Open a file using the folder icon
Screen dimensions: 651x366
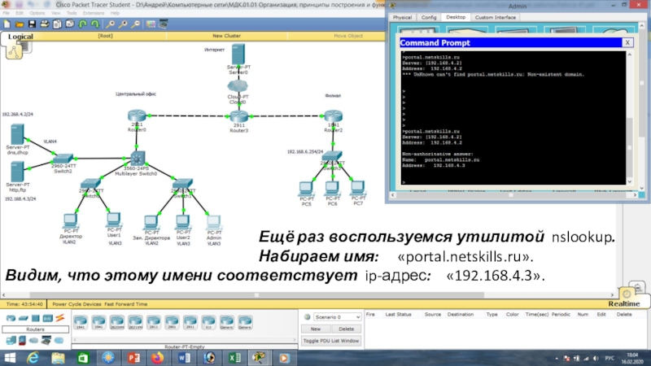click(20, 24)
